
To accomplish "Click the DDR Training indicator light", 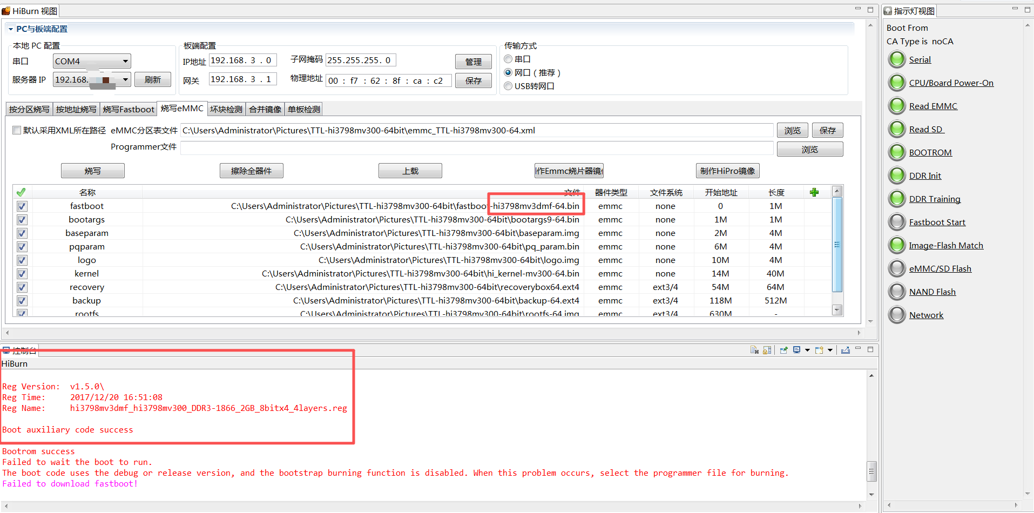I will click(897, 199).
